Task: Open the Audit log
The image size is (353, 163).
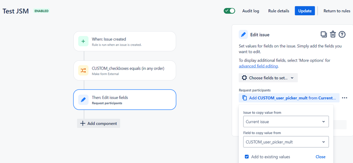Action: pyautogui.click(x=250, y=11)
